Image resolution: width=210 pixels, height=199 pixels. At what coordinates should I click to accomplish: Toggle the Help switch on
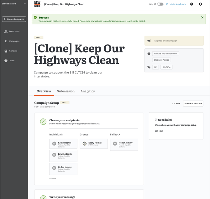(x=160, y=4)
